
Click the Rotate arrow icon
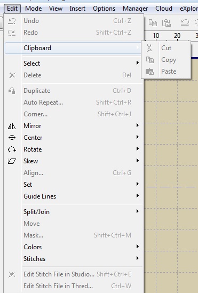click(12, 149)
